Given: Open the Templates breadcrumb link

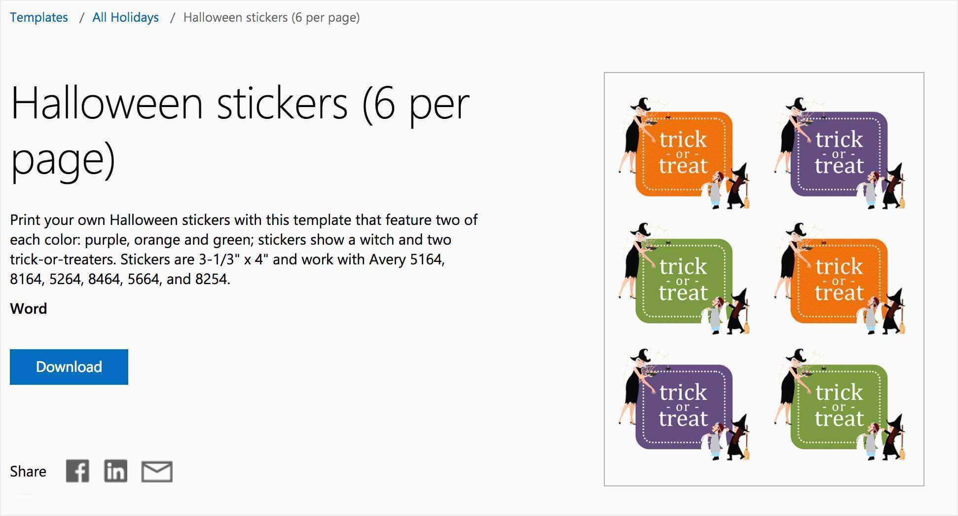Looking at the screenshot, I should 39,17.
